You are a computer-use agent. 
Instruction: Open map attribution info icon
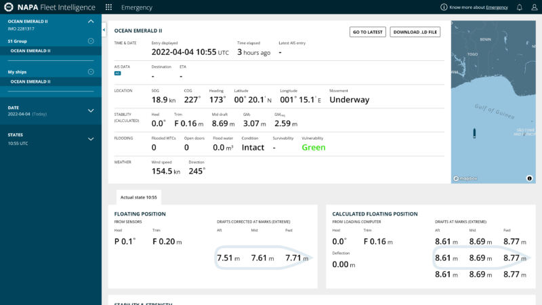[x=529, y=178]
